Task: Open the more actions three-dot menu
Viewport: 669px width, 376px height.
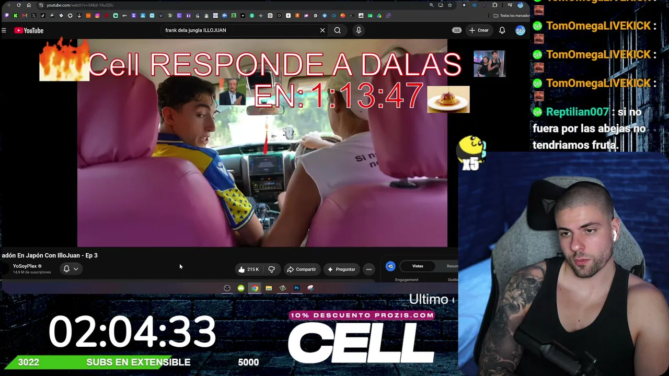Action: [x=369, y=269]
